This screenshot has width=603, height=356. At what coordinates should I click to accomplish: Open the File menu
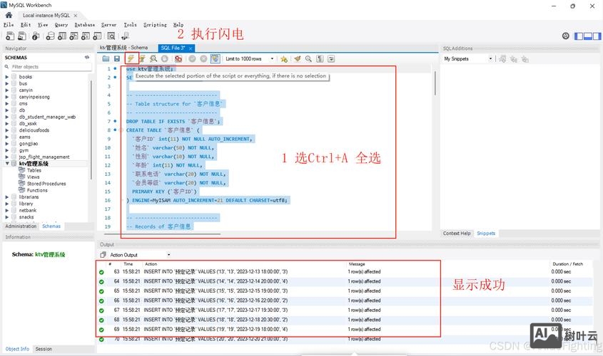click(9, 24)
